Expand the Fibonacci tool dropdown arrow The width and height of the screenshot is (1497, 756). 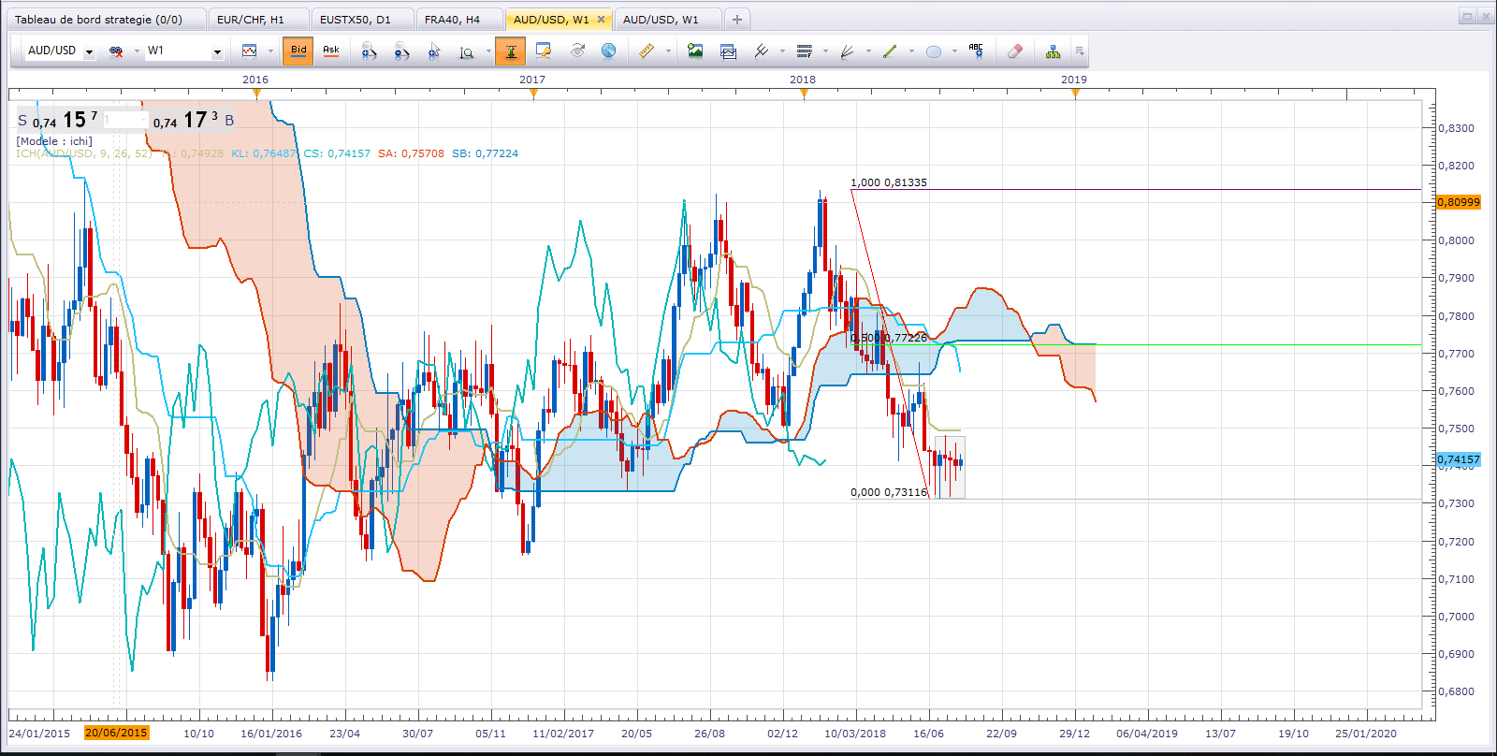coord(825,51)
